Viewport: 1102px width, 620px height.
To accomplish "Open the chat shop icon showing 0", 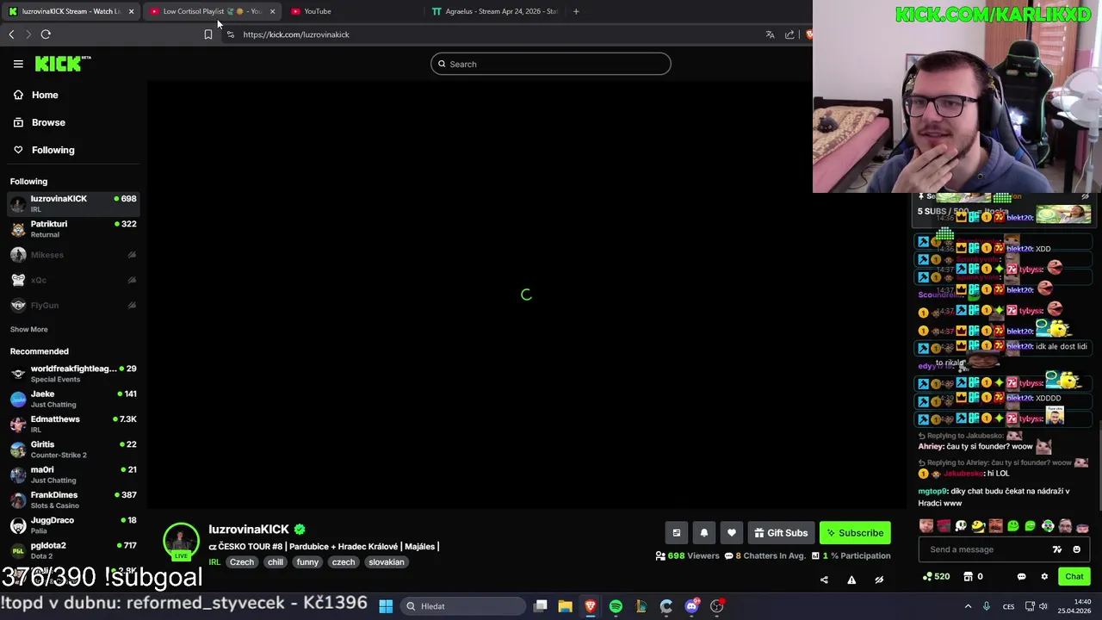I will click(x=973, y=577).
